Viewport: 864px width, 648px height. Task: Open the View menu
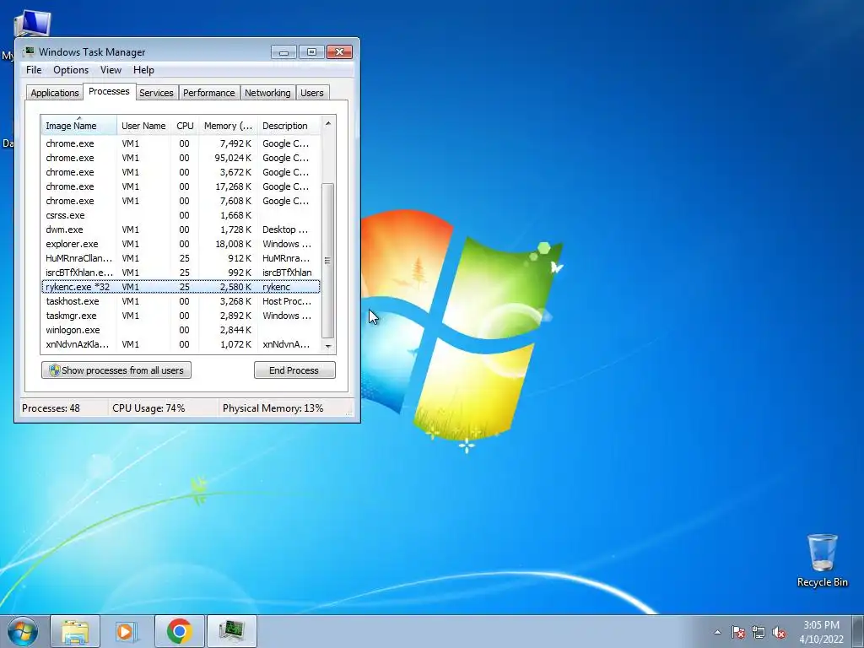click(111, 70)
